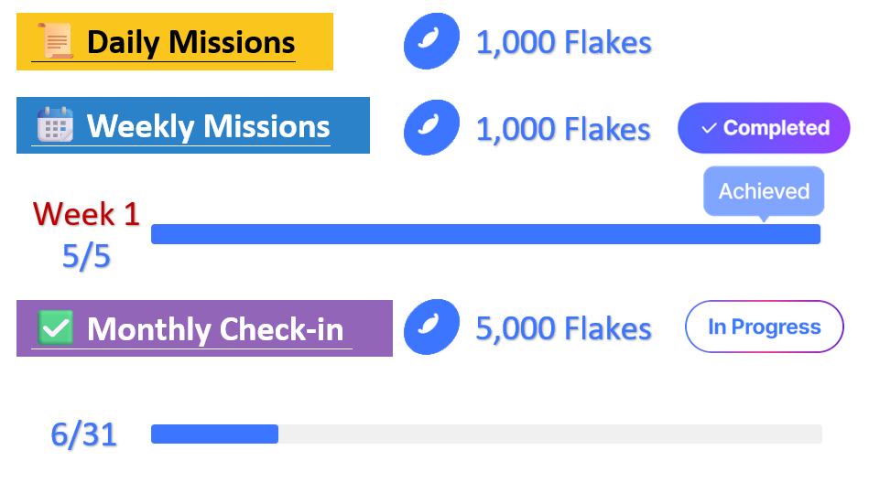869x493 pixels.
Task: Click the Completed button
Action: click(x=764, y=128)
